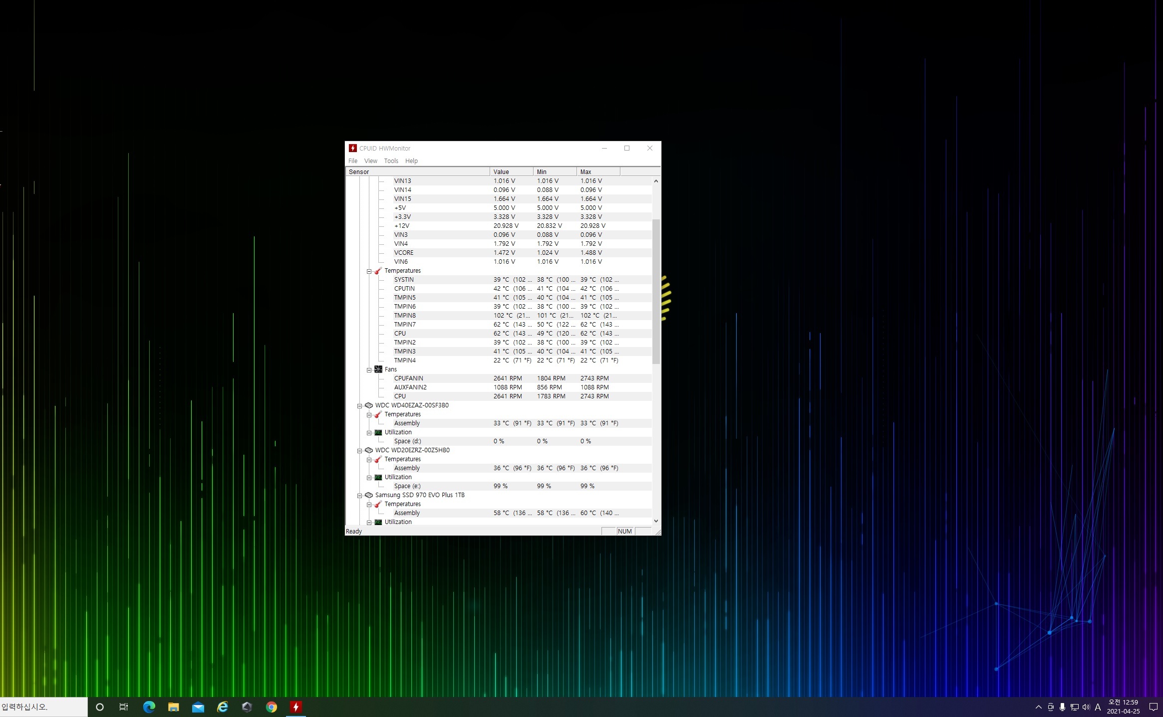Click the Fans category fan icon
Viewport: 1163px width, 717px height.
378,369
